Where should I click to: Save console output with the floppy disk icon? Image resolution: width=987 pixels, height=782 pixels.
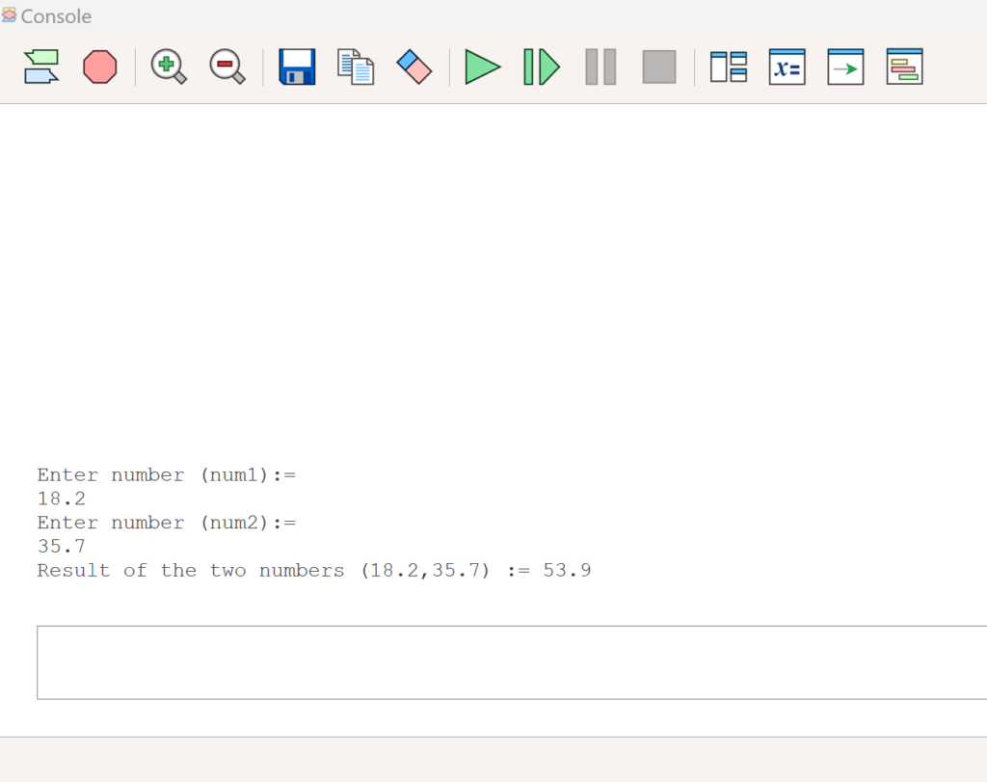coord(297,67)
